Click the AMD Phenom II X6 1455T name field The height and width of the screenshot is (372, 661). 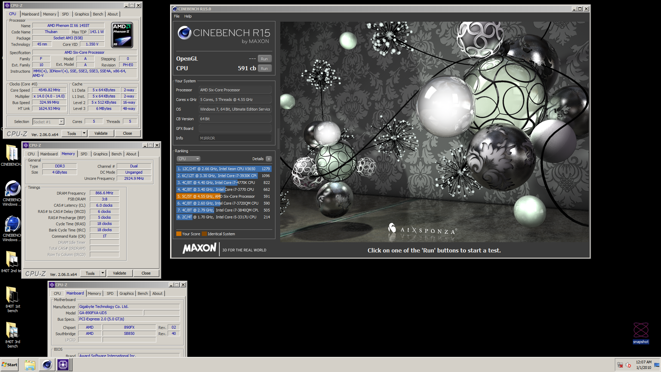pyautogui.click(x=68, y=25)
